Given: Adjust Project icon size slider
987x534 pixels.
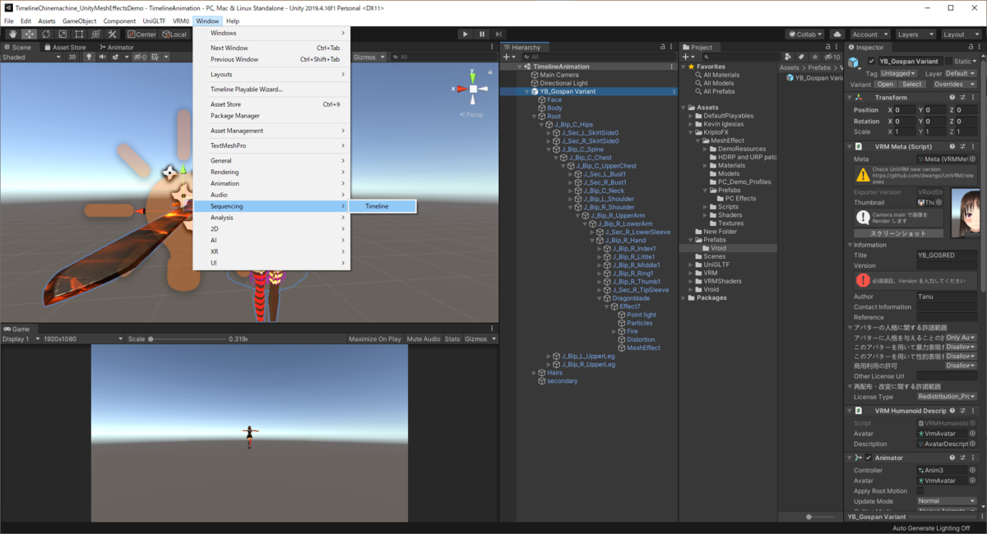Looking at the screenshot, I should tap(821, 517).
